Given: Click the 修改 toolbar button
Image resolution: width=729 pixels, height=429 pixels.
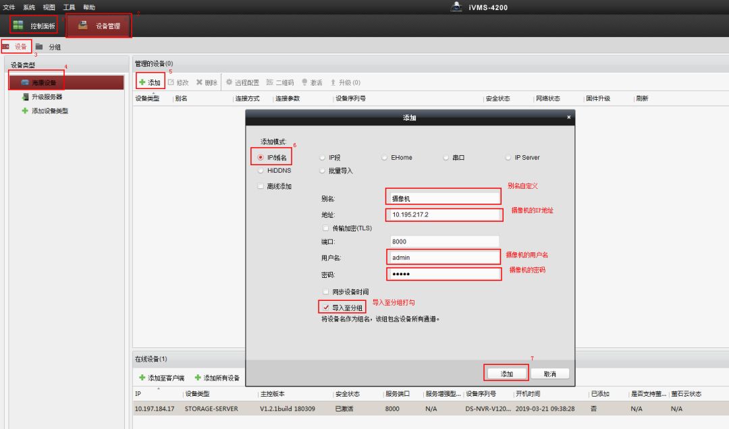Looking at the screenshot, I should (x=178, y=82).
